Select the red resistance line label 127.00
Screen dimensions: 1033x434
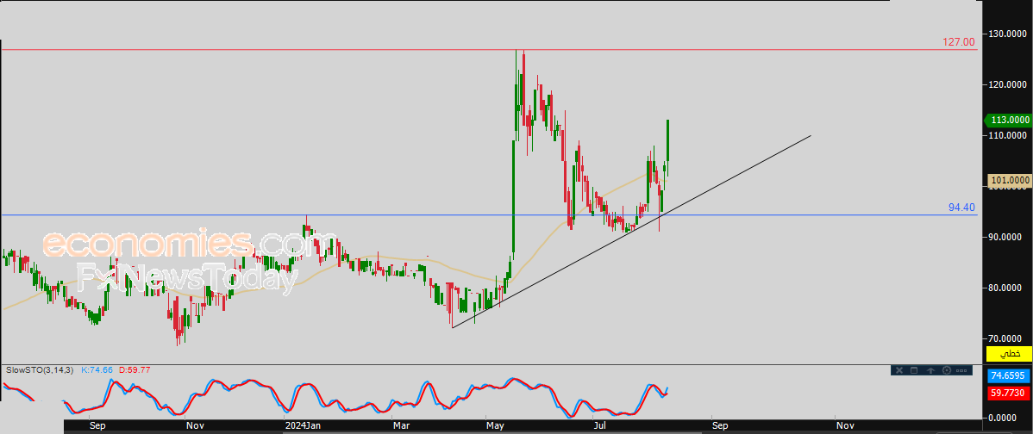coord(959,42)
